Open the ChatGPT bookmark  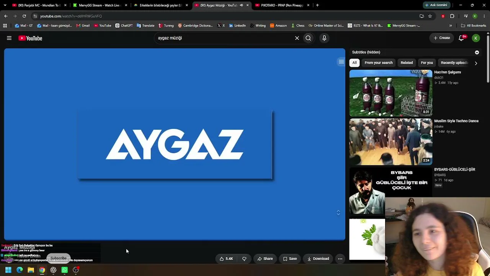[x=124, y=26]
